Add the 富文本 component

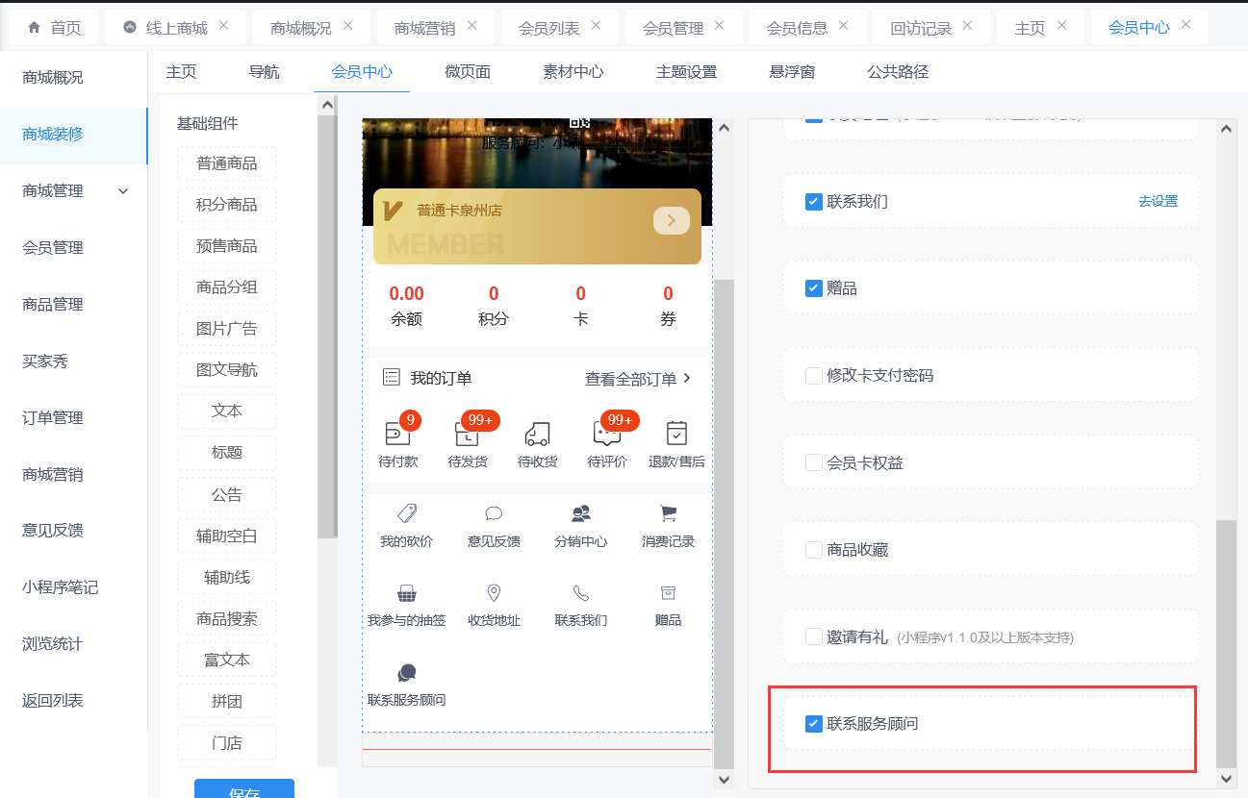[x=227, y=660]
